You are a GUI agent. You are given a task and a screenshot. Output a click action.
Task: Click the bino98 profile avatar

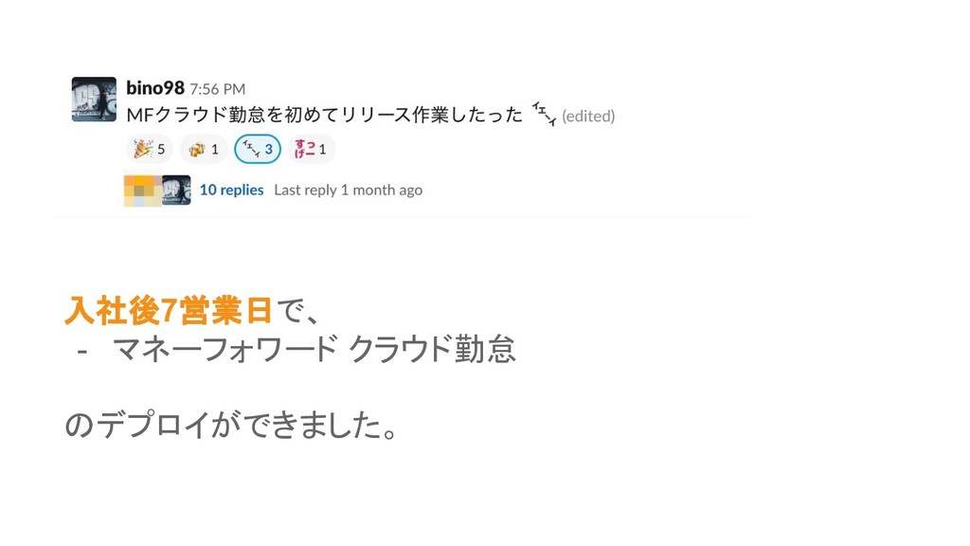point(94,100)
